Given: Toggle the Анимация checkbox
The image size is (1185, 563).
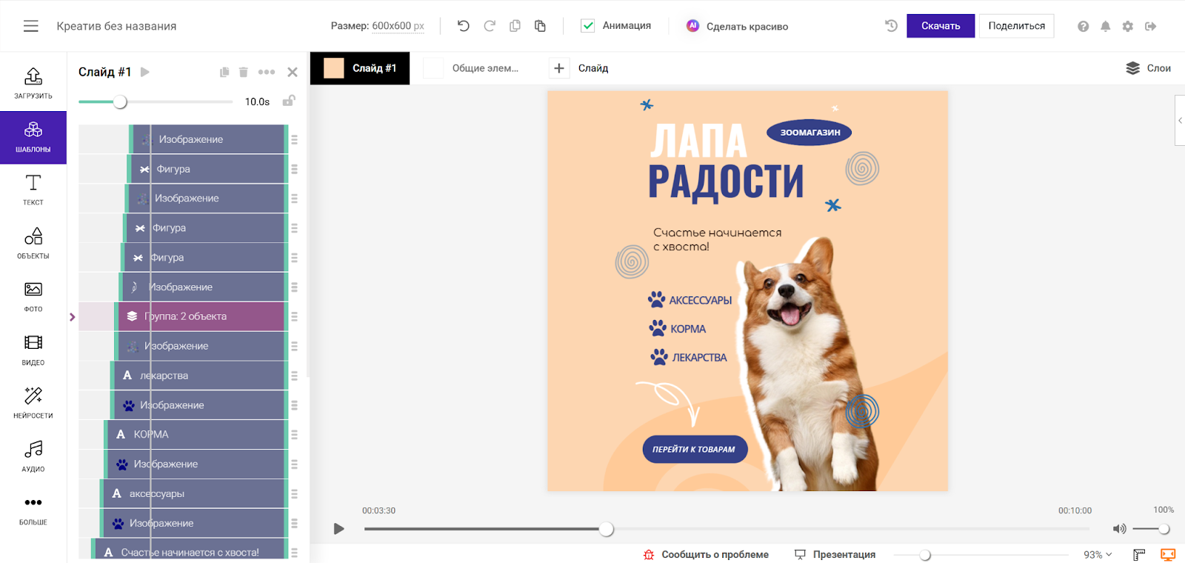Looking at the screenshot, I should point(588,26).
